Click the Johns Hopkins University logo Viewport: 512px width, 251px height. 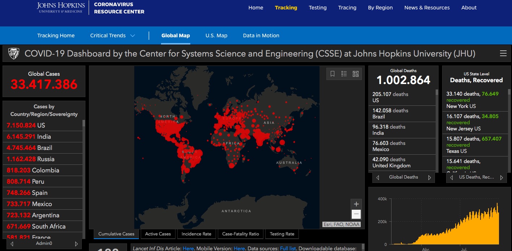pyautogui.click(x=61, y=8)
